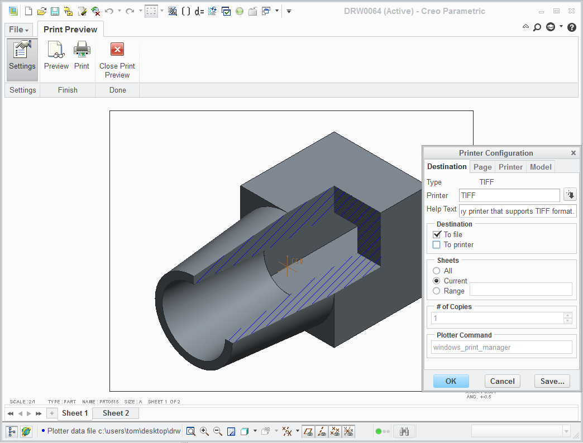Image resolution: width=583 pixels, height=443 pixels.
Task: Toggle axis display filter in bottom toolbar
Action: pos(322,431)
